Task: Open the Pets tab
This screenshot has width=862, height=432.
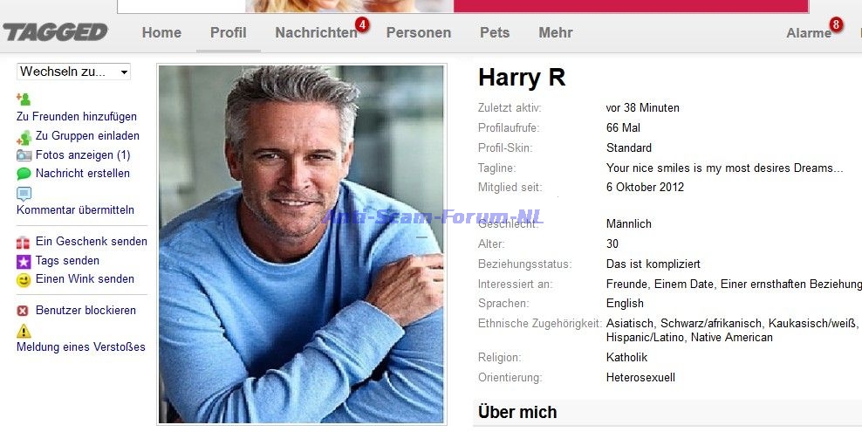Action: tap(495, 33)
